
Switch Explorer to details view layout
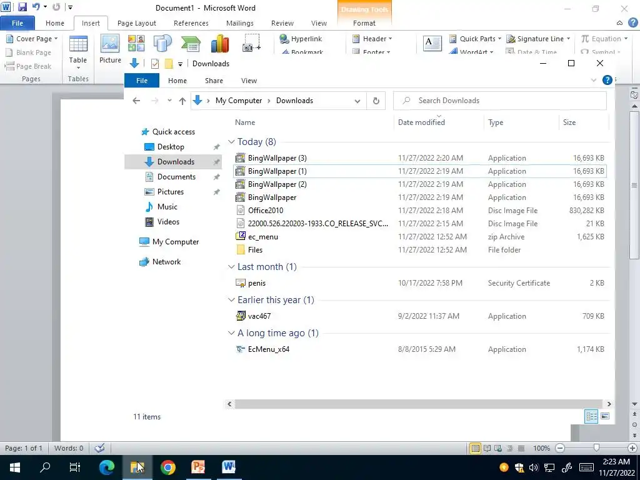coord(591,416)
